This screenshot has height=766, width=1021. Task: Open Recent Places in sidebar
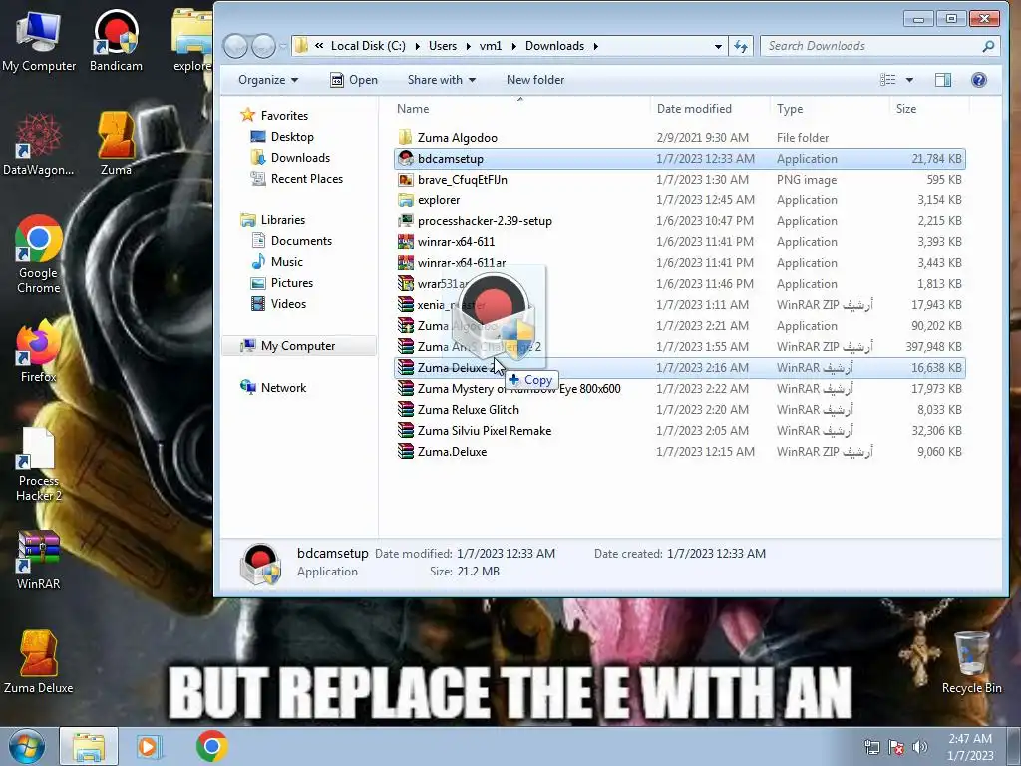coord(297,178)
